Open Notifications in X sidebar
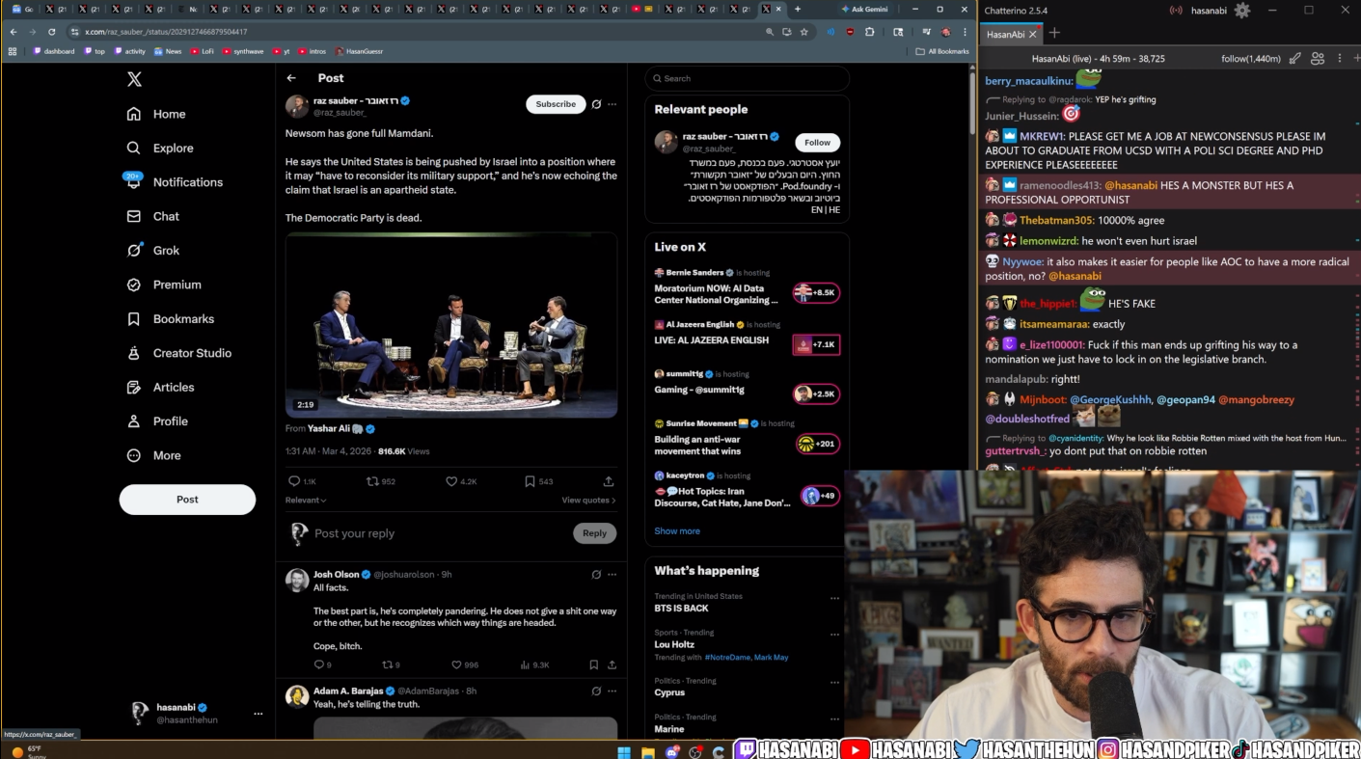The image size is (1361, 759). (x=174, y=182)
